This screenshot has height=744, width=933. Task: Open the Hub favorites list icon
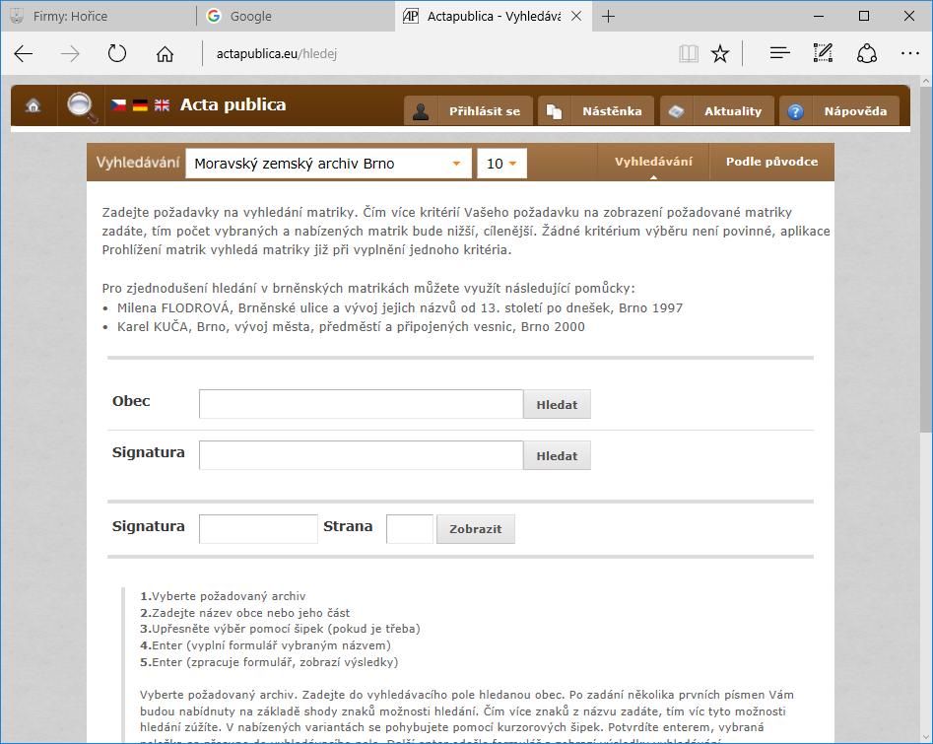[x=779, y=53]
